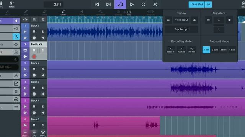The image size is (245, 137).
Task: Open the Mixer panel
Action: tap(12, 4)
